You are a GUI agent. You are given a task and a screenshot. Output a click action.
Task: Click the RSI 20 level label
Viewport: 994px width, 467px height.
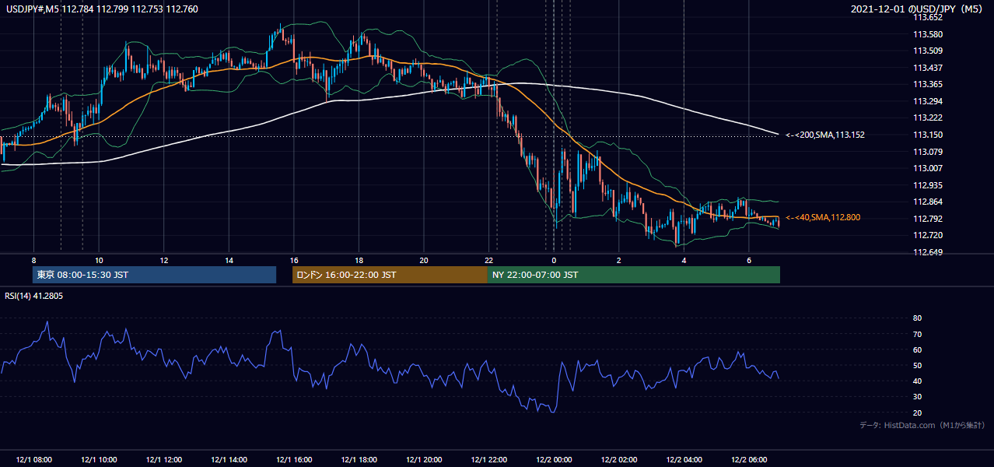[917, 413]
